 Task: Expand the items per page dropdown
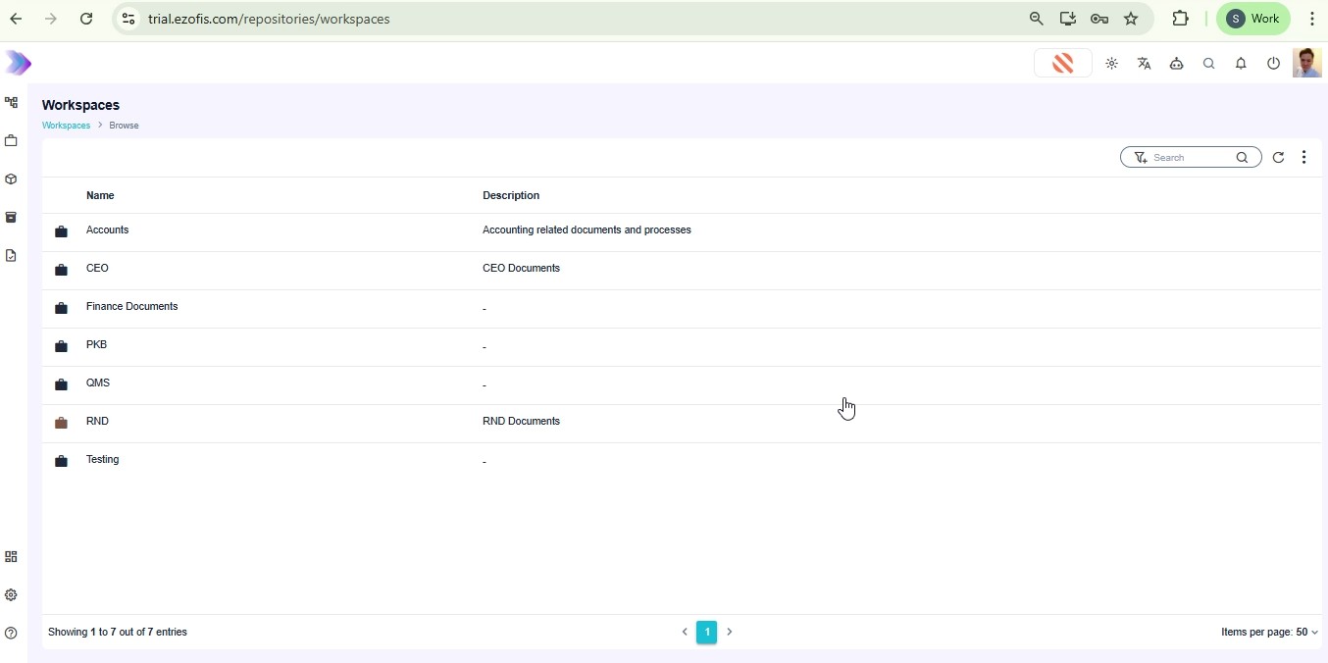pos(1269,633)
